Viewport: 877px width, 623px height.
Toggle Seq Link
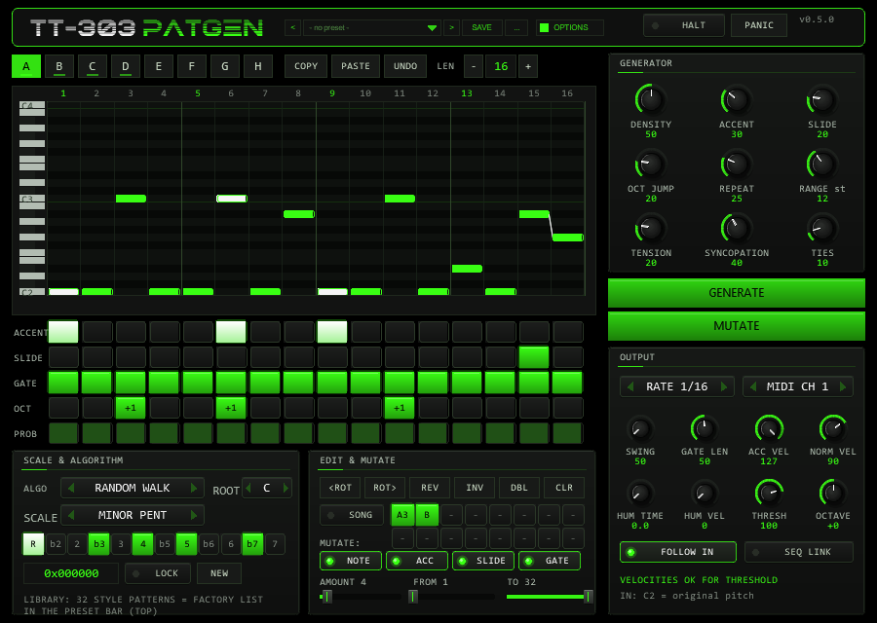point(799,552)
